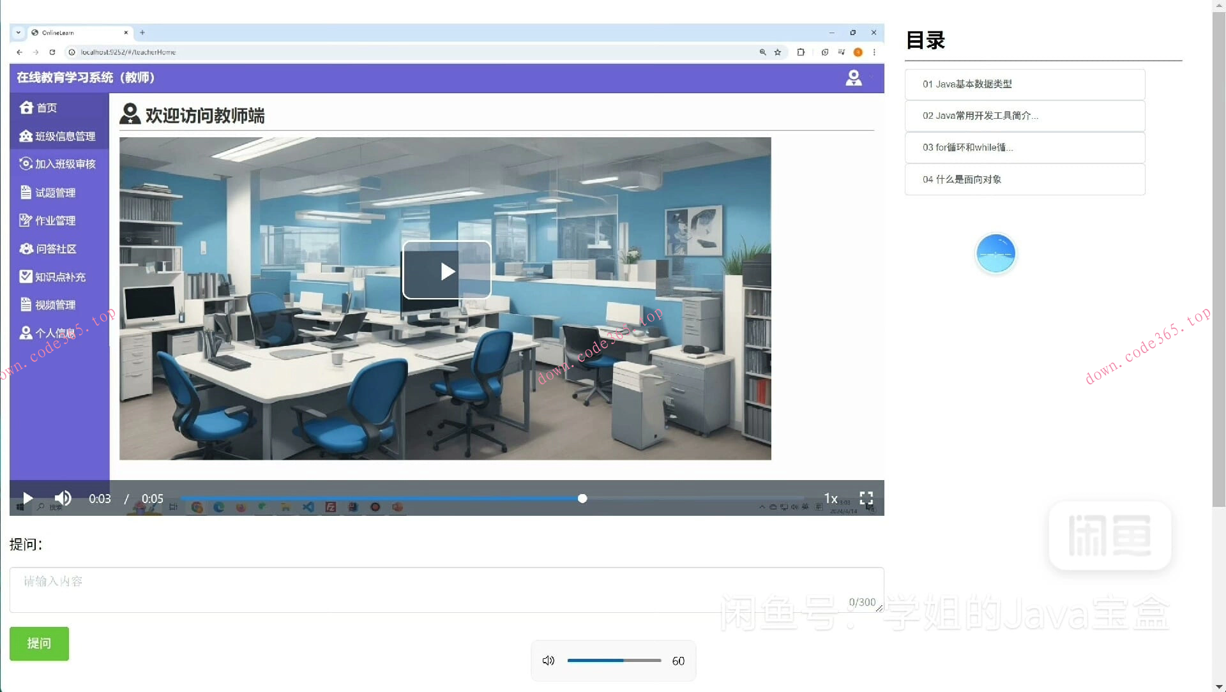Image resolution: width=1226 pixels, height=692 pixels.
Task: Click the 首页 home icon in video
Action: [26, 107]
